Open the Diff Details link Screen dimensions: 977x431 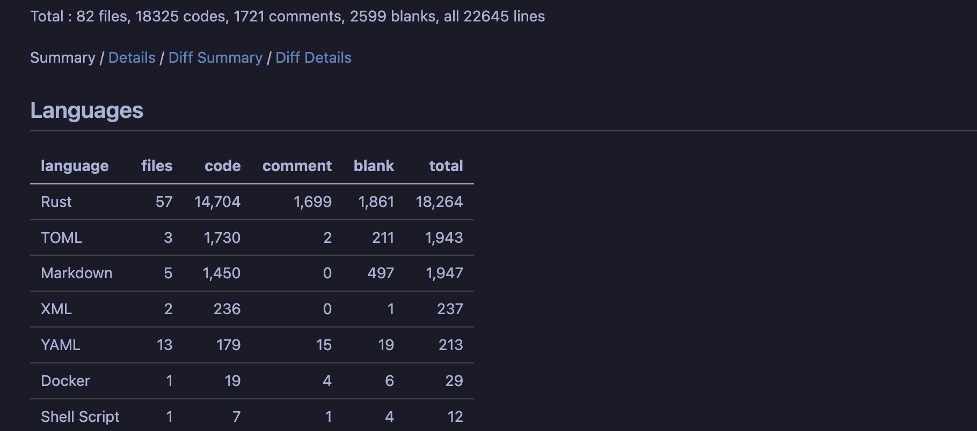pyautogui.click(x=313, y=58)
